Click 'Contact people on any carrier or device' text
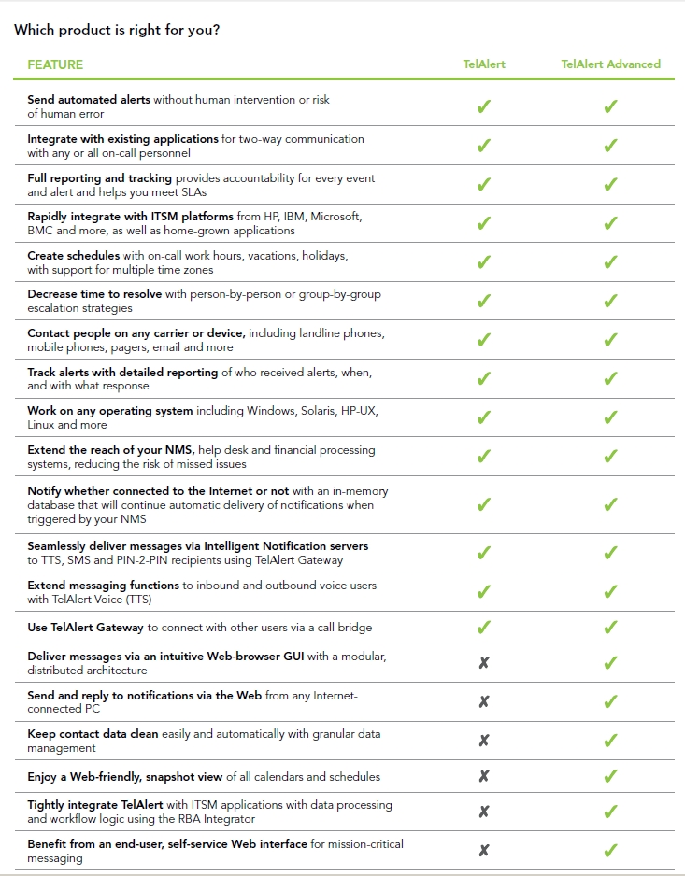This screenshot has height=876, width=685. [x=136, y=333]
